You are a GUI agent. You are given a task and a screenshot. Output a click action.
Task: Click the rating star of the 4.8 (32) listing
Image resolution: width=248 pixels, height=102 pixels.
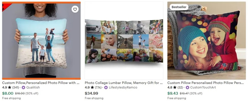coord(175,87)
